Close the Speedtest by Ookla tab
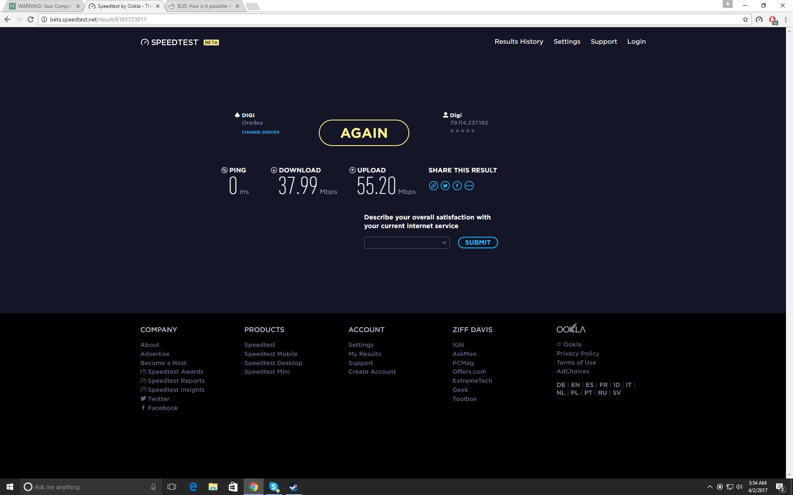The height and width of the screenshot is (495, 793). pyautogui.click(x=157, y=6)
